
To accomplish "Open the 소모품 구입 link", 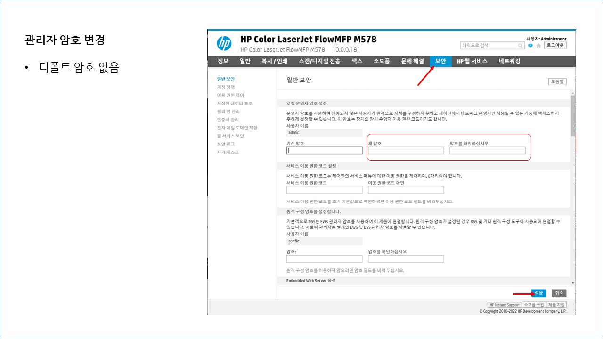I will [534, 305].
